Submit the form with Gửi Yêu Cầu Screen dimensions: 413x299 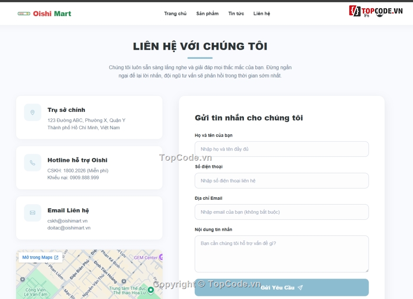282,287
